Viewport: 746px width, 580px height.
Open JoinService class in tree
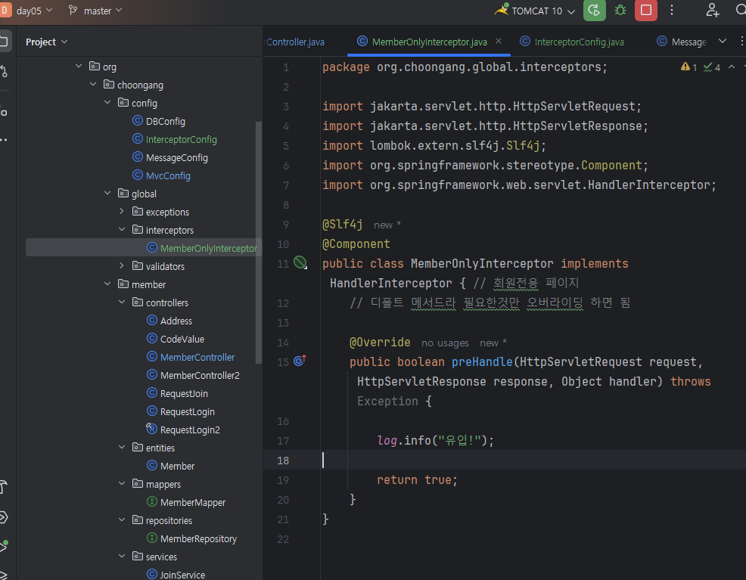tap(176, 575)
